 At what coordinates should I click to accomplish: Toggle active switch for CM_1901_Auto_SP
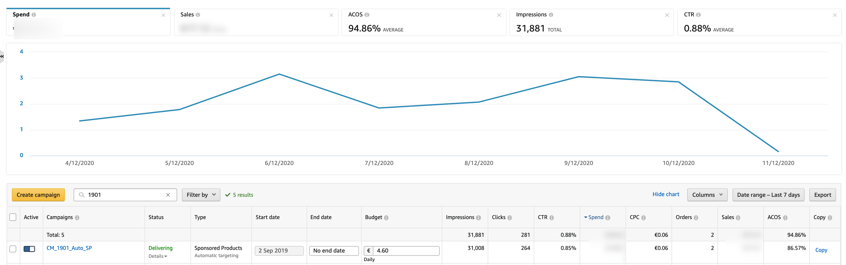coord(29,249)
